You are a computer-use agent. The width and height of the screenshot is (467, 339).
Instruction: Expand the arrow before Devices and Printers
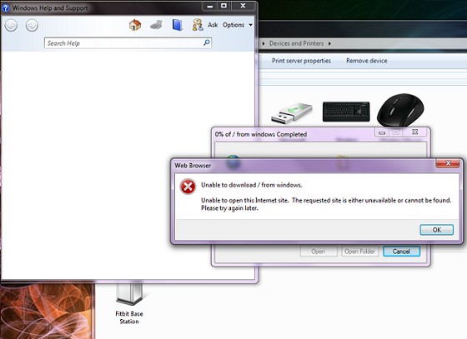(264, 43)
